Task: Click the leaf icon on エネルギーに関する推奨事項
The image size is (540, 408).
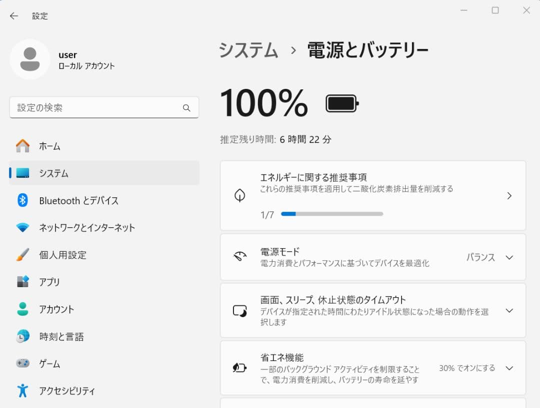Action: (239, 195)
